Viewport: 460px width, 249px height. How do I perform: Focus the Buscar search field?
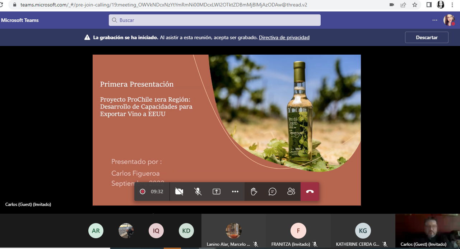[215, 20]
